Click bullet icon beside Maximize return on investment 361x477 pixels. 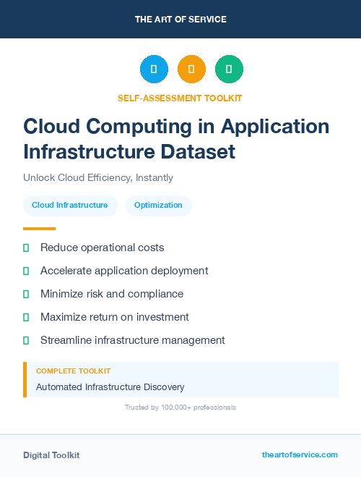(26, 317)
